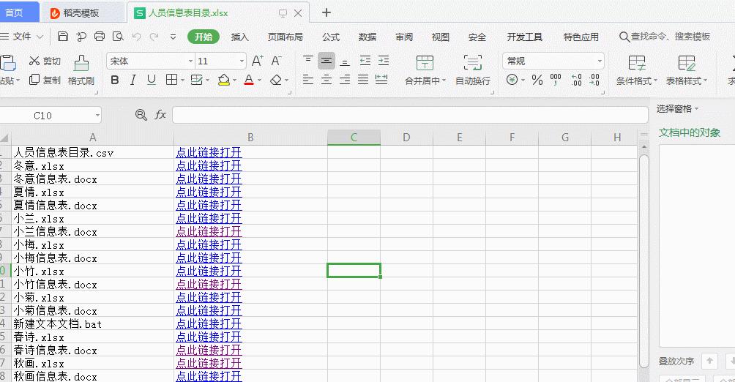Image resolution: width=735 pixels, height=382 pixels.
Task: Expand the Merge and Center (合并居中) dropdown
Action: click(x=444, y=81)
